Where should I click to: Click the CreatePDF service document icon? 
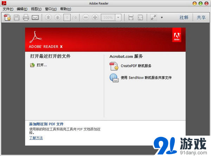click(114, 66)
